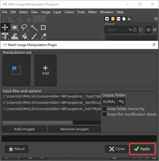159x161 pixels.
Task: Show histogram in logarithmic scale icon
Action: pos(155,30)
